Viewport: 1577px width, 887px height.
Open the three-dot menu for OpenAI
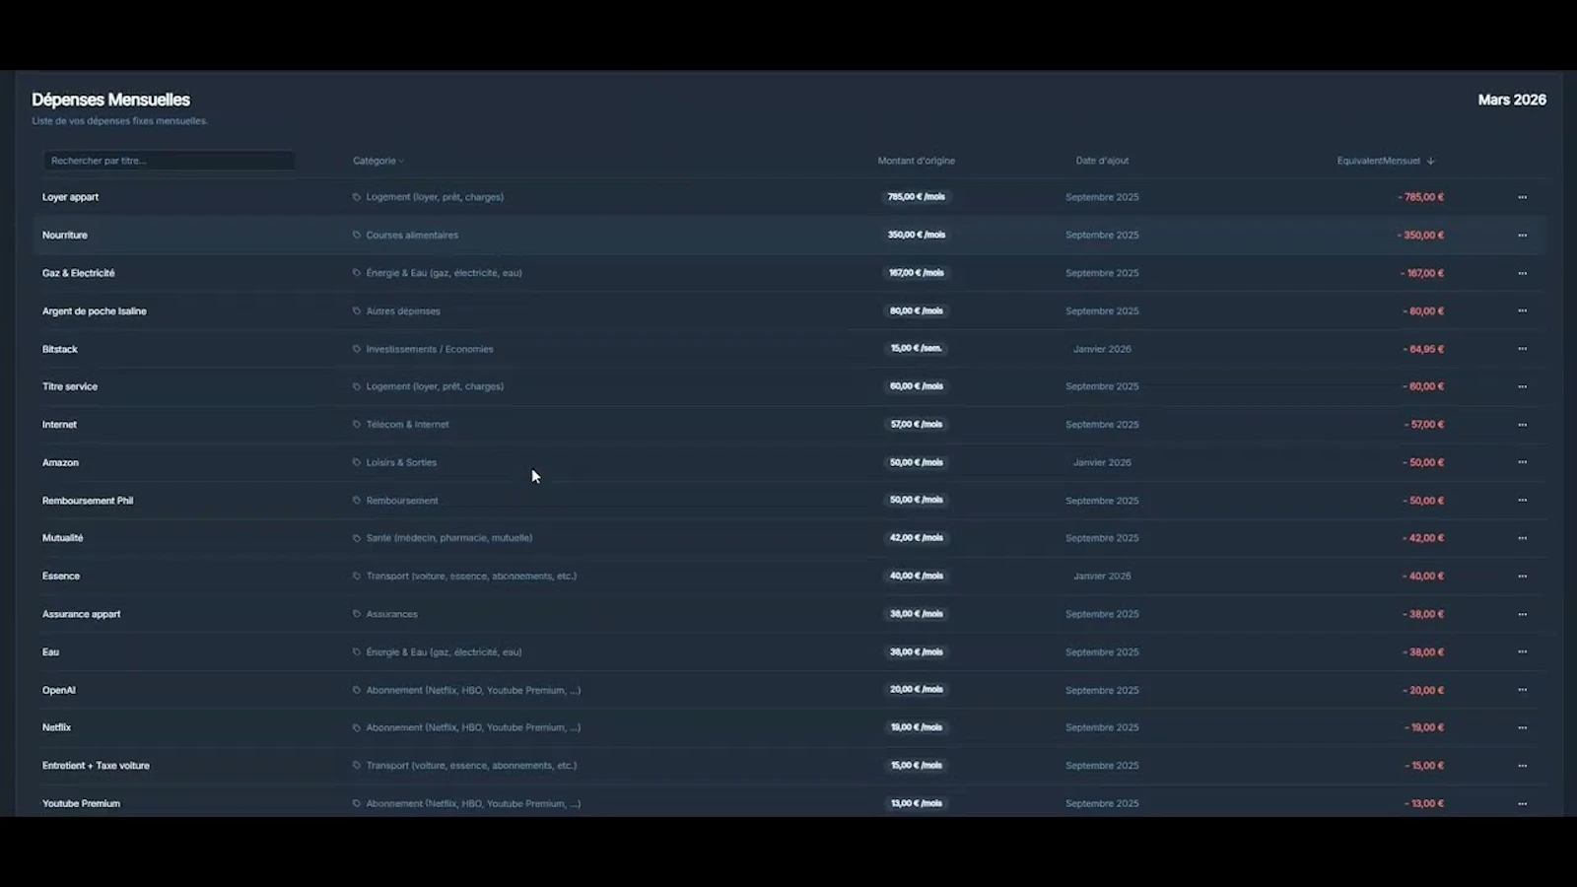[1522, 690]
